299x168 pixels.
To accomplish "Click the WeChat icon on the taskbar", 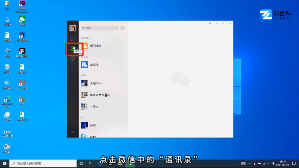I will (x=130, y=164).
